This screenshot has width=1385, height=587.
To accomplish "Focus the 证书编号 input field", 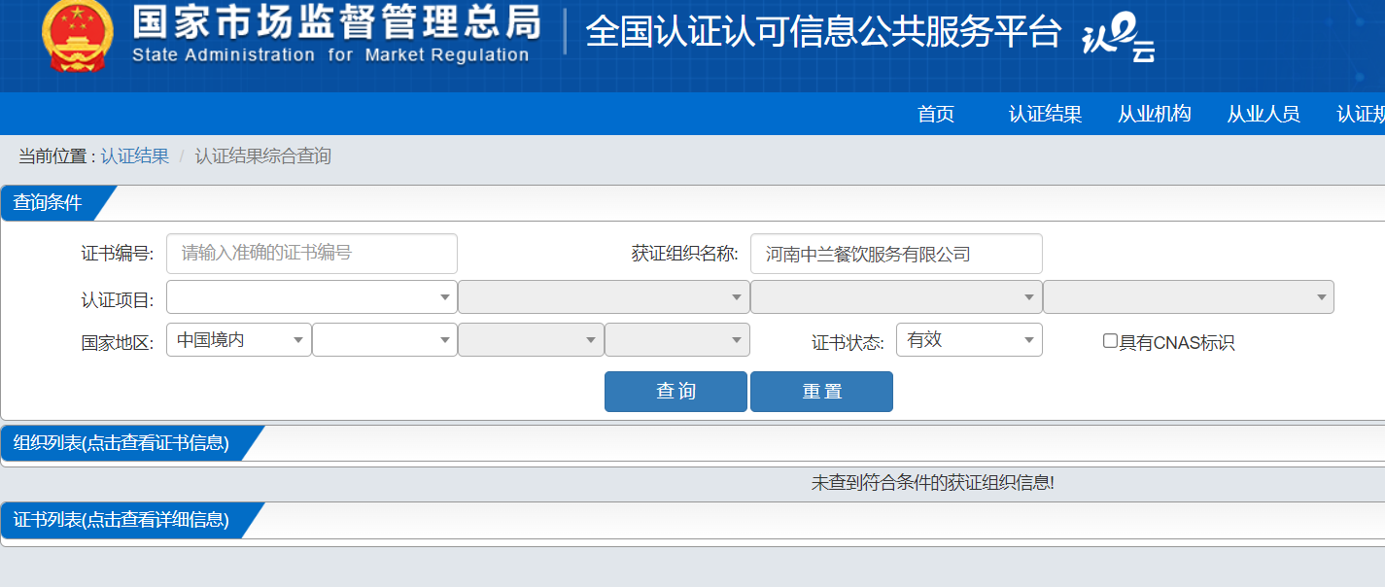I will click(312, 254).
